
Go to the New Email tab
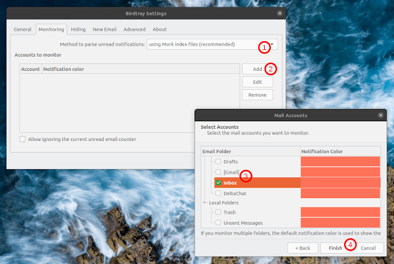[105, 29]
